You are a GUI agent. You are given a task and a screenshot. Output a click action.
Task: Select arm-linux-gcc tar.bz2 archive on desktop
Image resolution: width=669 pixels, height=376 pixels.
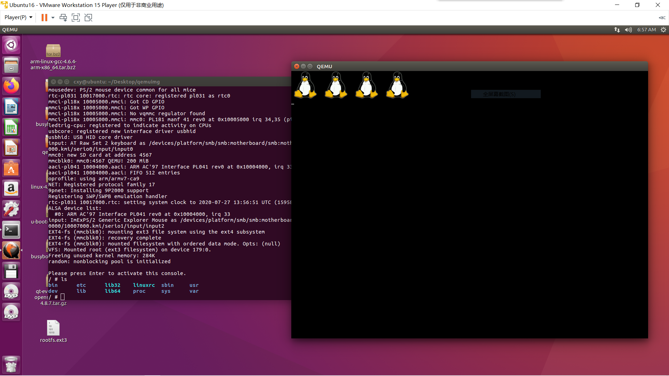(x=53, y=51)
